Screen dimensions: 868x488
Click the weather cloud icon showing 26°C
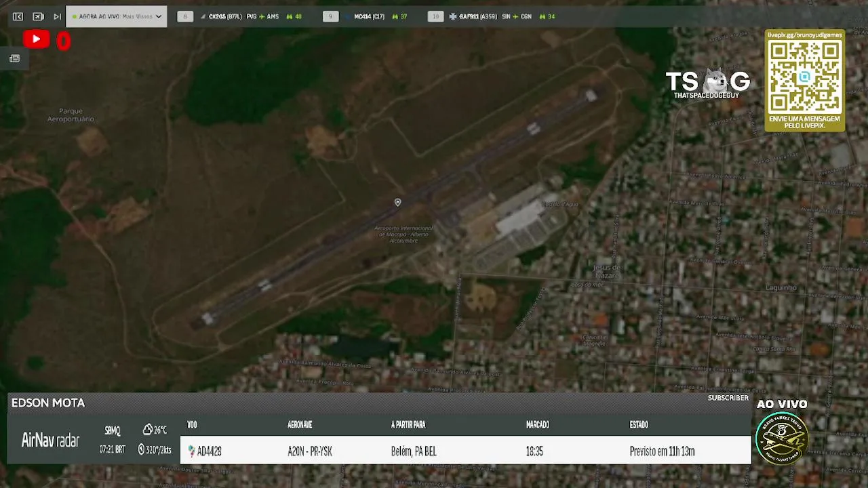(148, 430)
